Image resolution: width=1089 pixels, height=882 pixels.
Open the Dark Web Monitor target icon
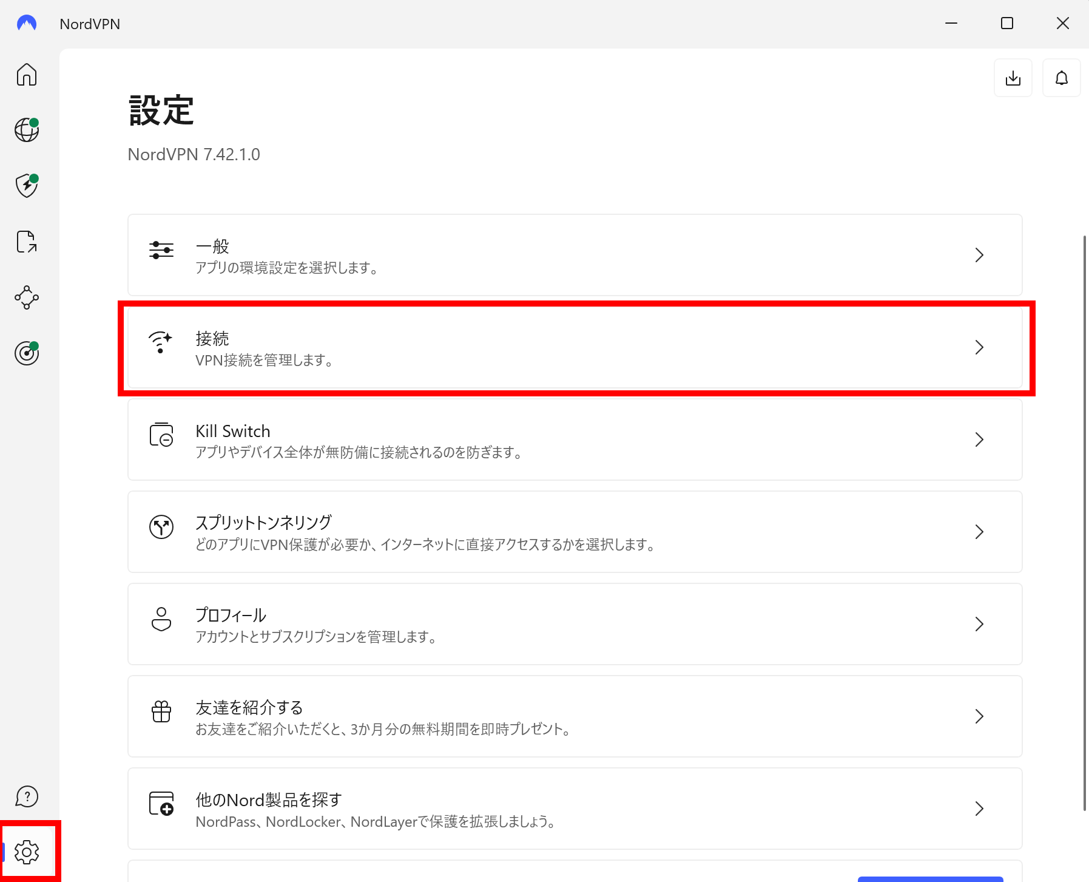tap(27, 353)
